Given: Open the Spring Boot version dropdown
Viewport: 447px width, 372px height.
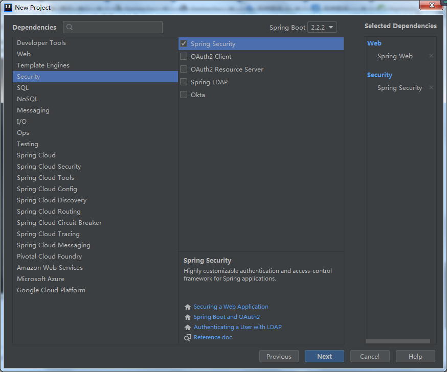Looking at the screenshot, I should [x=322, y=28].
